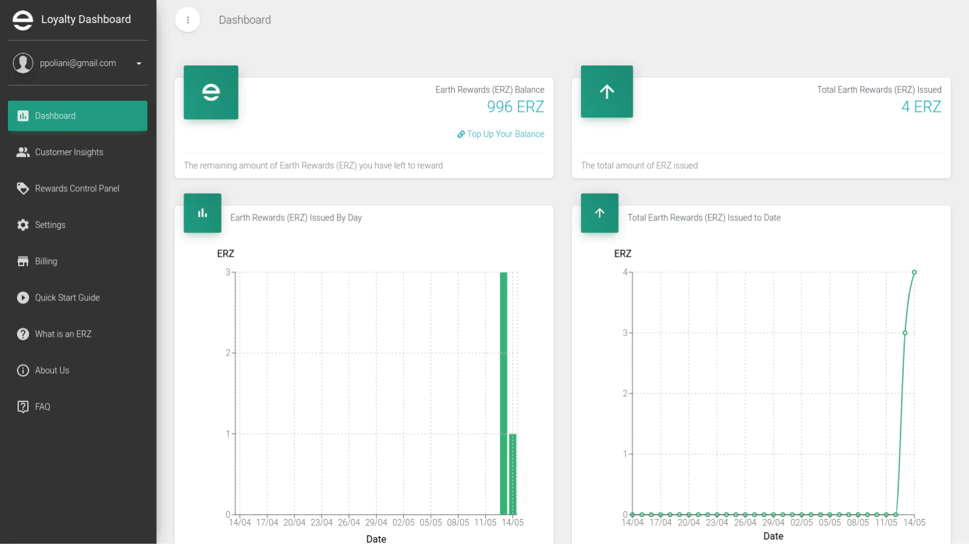Viewport: 969px width, 545px height.
Task: Select Dashboard in the sidebar
Action: point(78,116)
